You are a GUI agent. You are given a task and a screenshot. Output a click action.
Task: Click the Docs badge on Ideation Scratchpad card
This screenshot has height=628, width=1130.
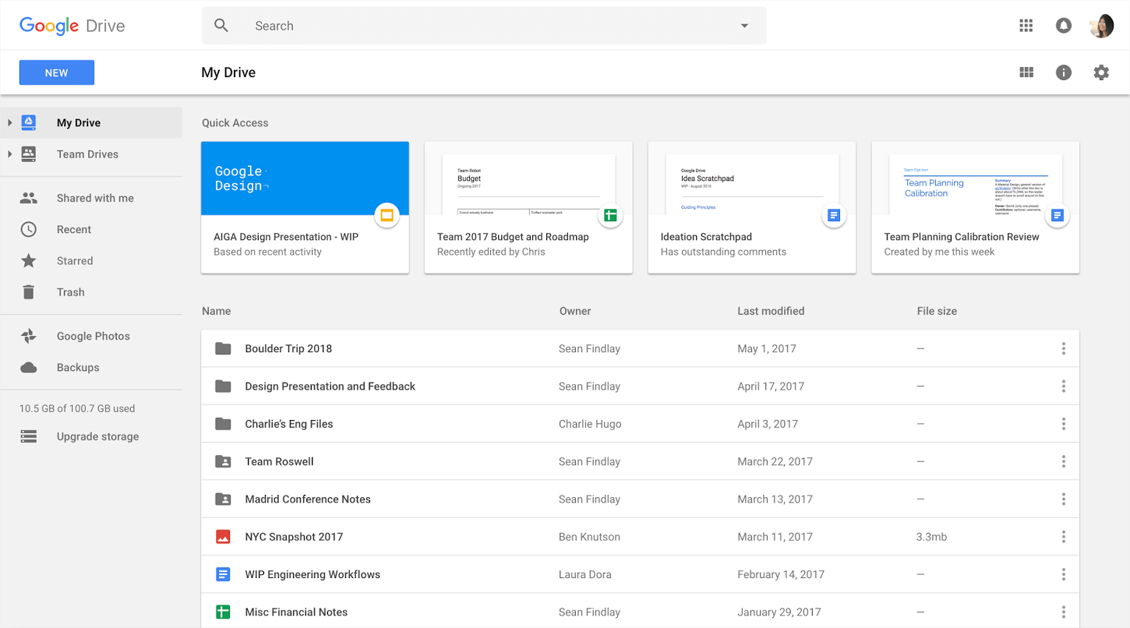pos(834,215)
